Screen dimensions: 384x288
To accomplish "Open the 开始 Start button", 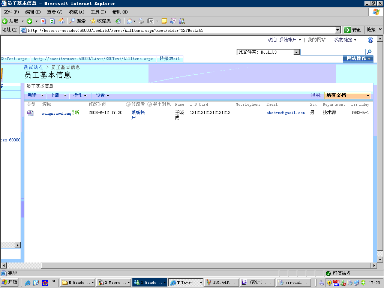I will click(10, 282).
